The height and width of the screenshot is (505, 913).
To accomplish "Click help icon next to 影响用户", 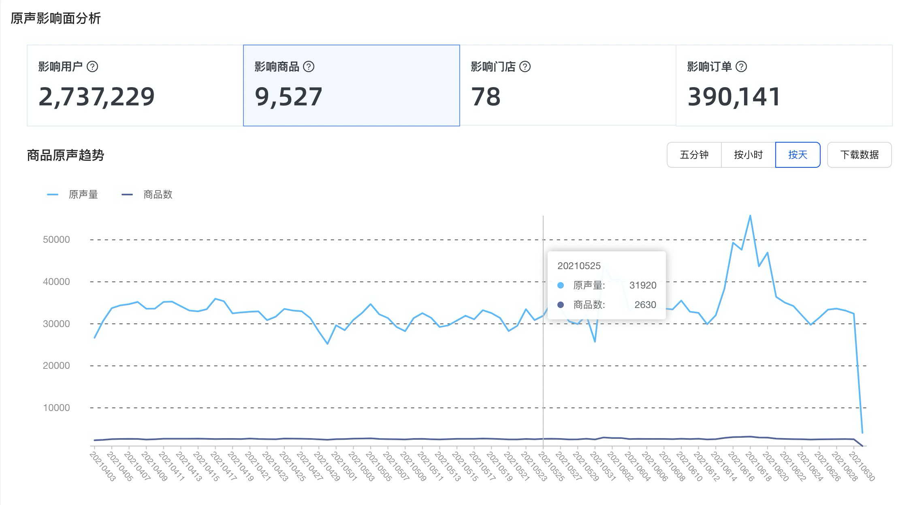I will tap(92, 66).
